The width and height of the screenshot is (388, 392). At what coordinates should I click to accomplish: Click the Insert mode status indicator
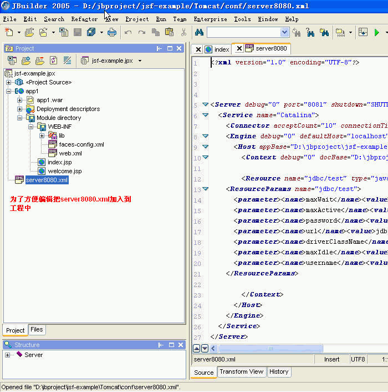(331, 359)
